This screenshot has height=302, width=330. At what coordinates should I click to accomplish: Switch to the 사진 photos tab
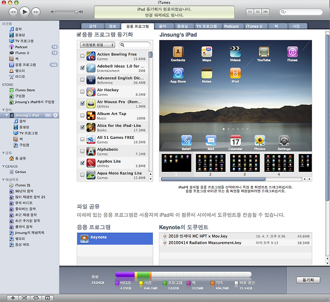[296, 26]
